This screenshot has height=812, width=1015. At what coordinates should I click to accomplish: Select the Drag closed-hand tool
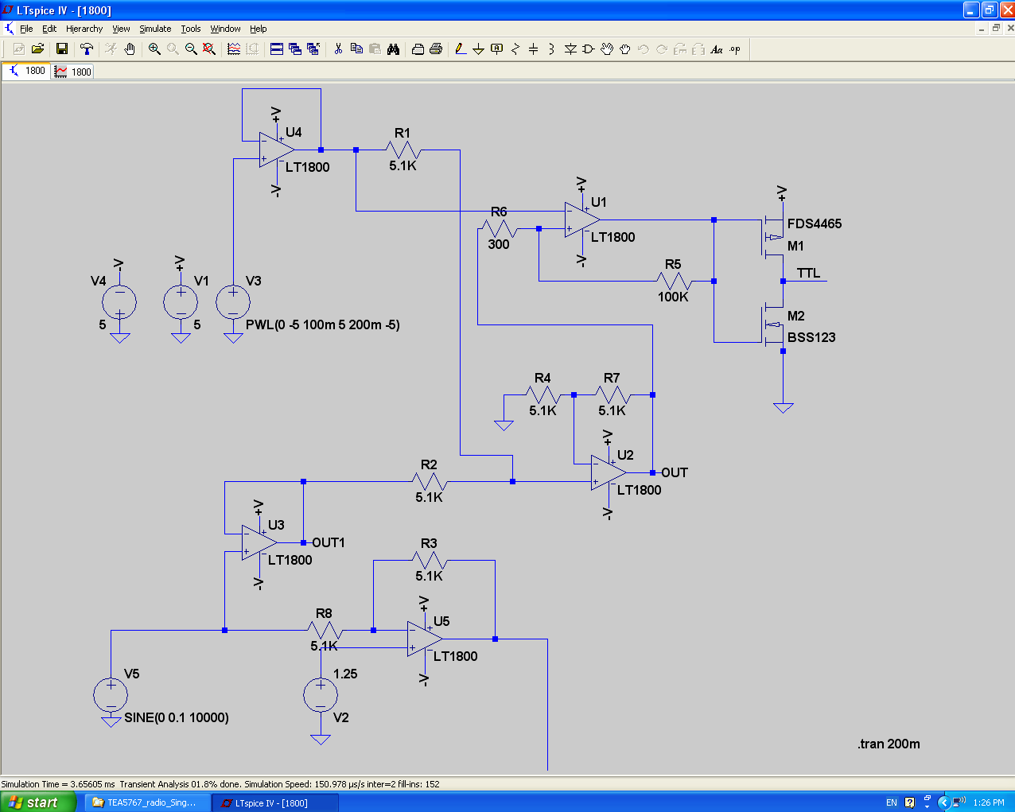coord(625,49)
